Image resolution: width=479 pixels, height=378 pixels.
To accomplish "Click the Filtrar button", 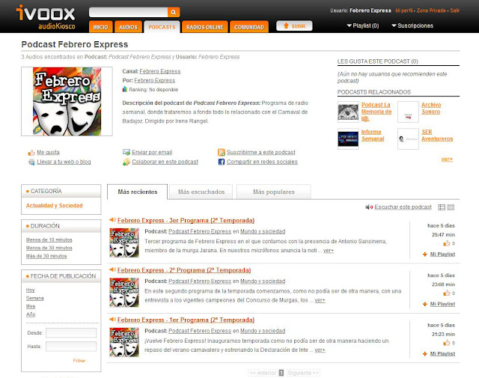I will pyautogui.click(x=79, y=361).
